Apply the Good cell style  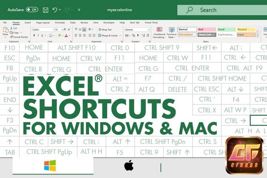coord(226,29)
